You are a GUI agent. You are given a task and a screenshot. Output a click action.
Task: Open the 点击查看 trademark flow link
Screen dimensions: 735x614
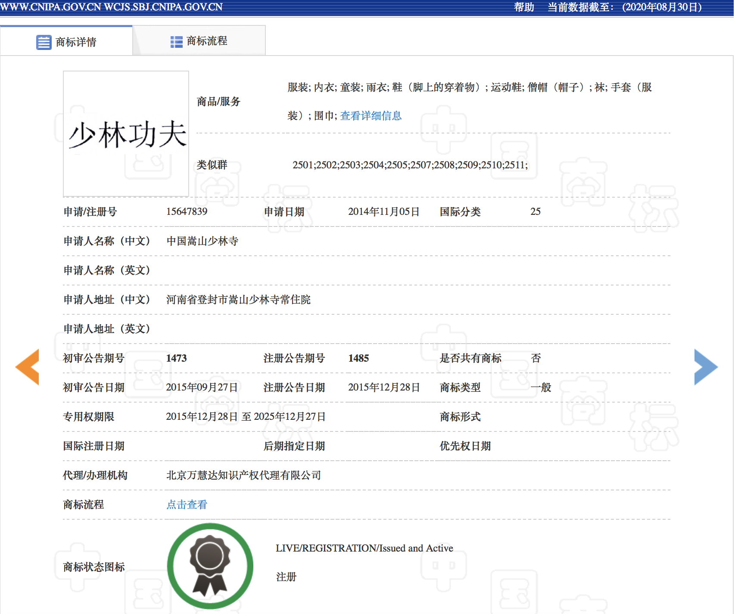pos(187,505)
